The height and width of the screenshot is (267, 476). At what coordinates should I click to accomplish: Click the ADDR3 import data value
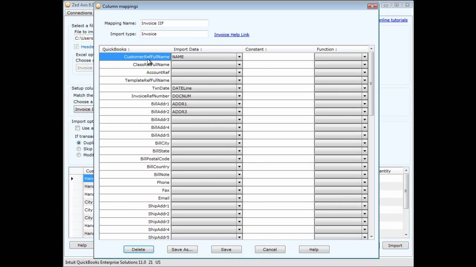(x=179, y=112)
